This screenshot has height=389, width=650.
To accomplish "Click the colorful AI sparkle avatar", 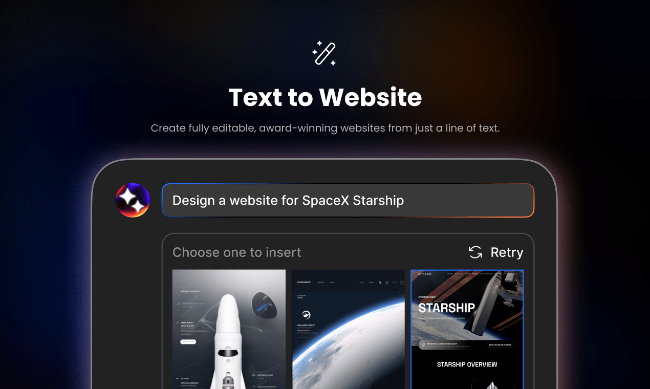I will (133, 200).
